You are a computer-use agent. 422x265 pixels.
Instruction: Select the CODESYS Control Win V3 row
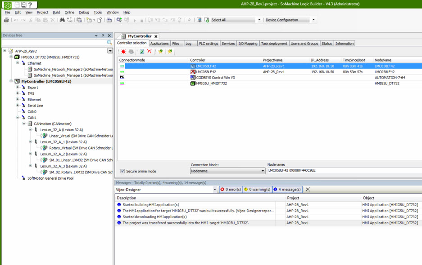pos(270,78)
